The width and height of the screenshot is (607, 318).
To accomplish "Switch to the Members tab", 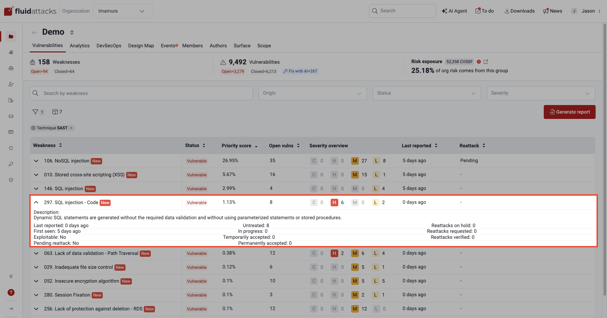I will pyautogui.click(x=193, y=46).
